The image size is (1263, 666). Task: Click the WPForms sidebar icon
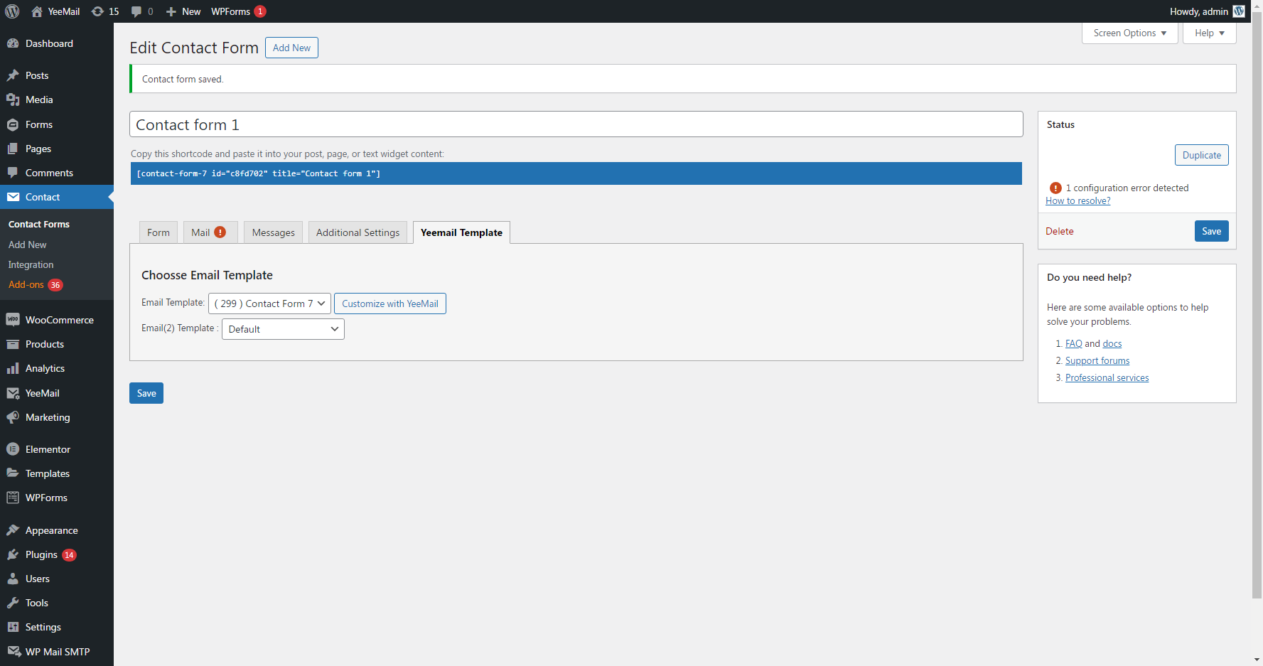tap(13, 498)
